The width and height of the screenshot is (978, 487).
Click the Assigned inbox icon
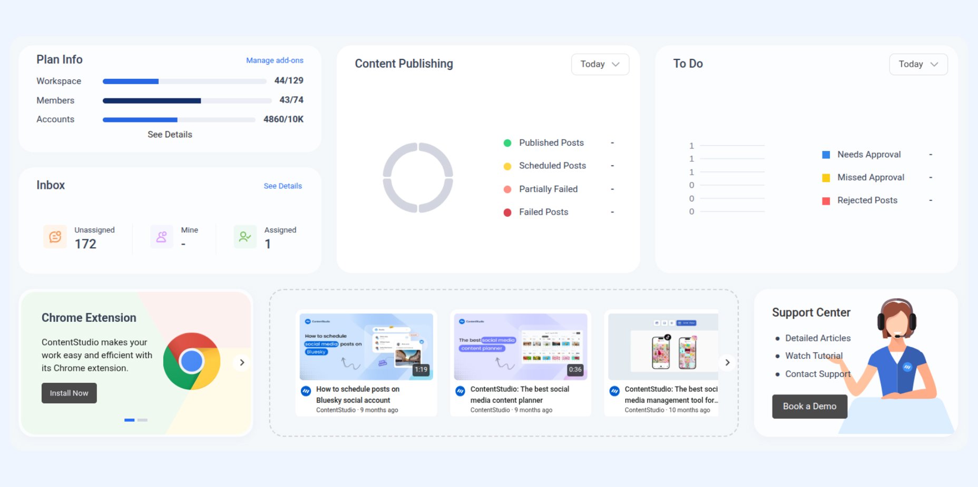pos(244,237)
